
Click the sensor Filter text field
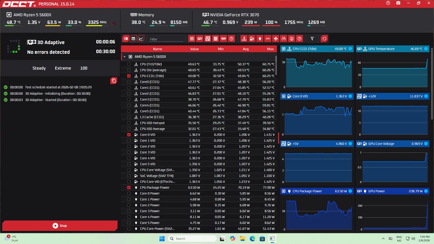coord(166,39)
